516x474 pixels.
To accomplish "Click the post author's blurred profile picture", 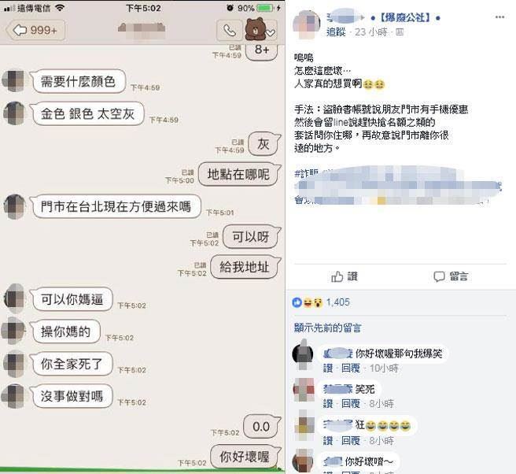I will [306, 24].
